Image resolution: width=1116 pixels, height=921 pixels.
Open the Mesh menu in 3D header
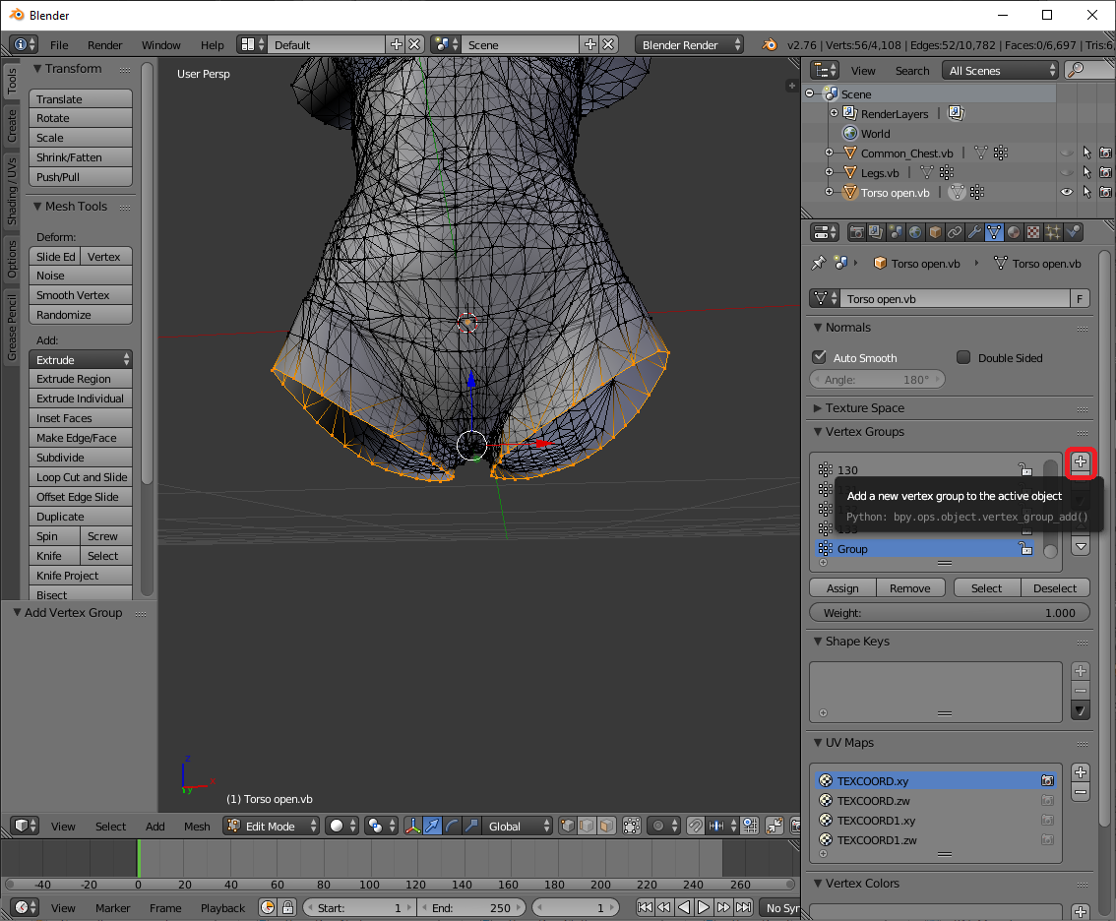197,827
